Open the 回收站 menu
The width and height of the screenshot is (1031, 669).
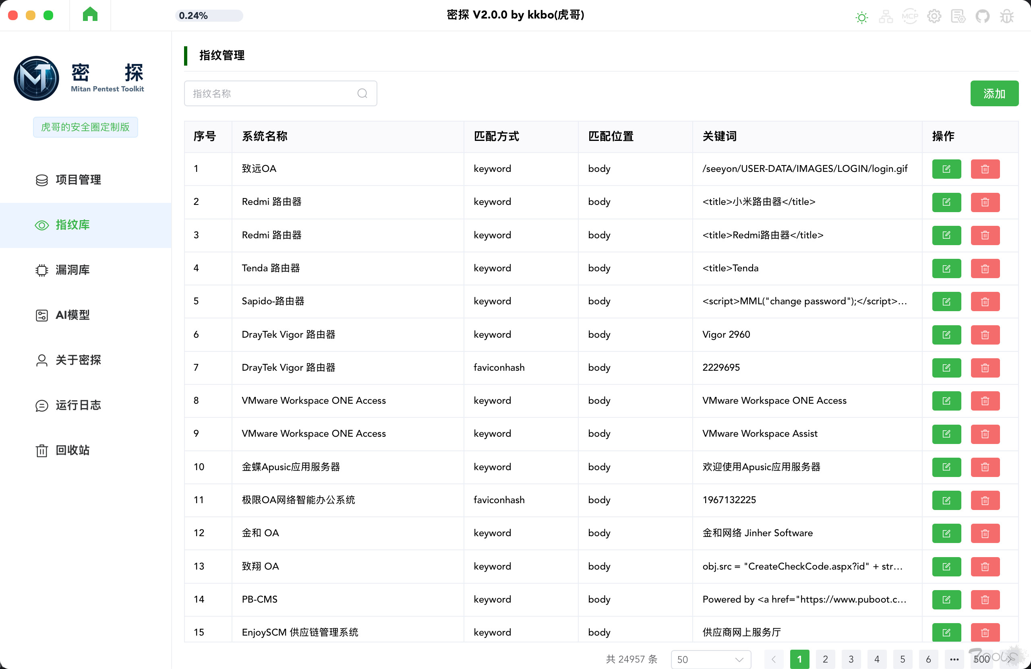pos(86,450)
